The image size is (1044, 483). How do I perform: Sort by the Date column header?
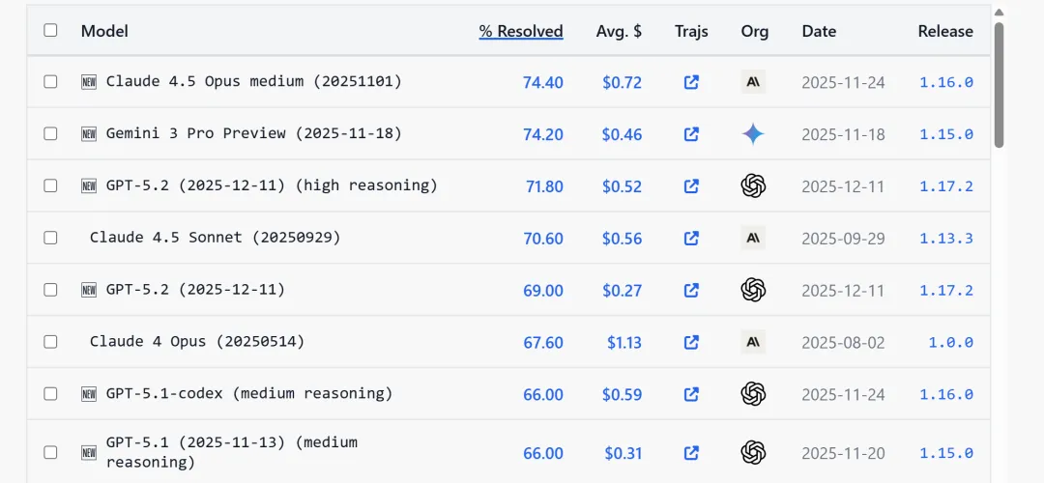click(x=819, y=31)
